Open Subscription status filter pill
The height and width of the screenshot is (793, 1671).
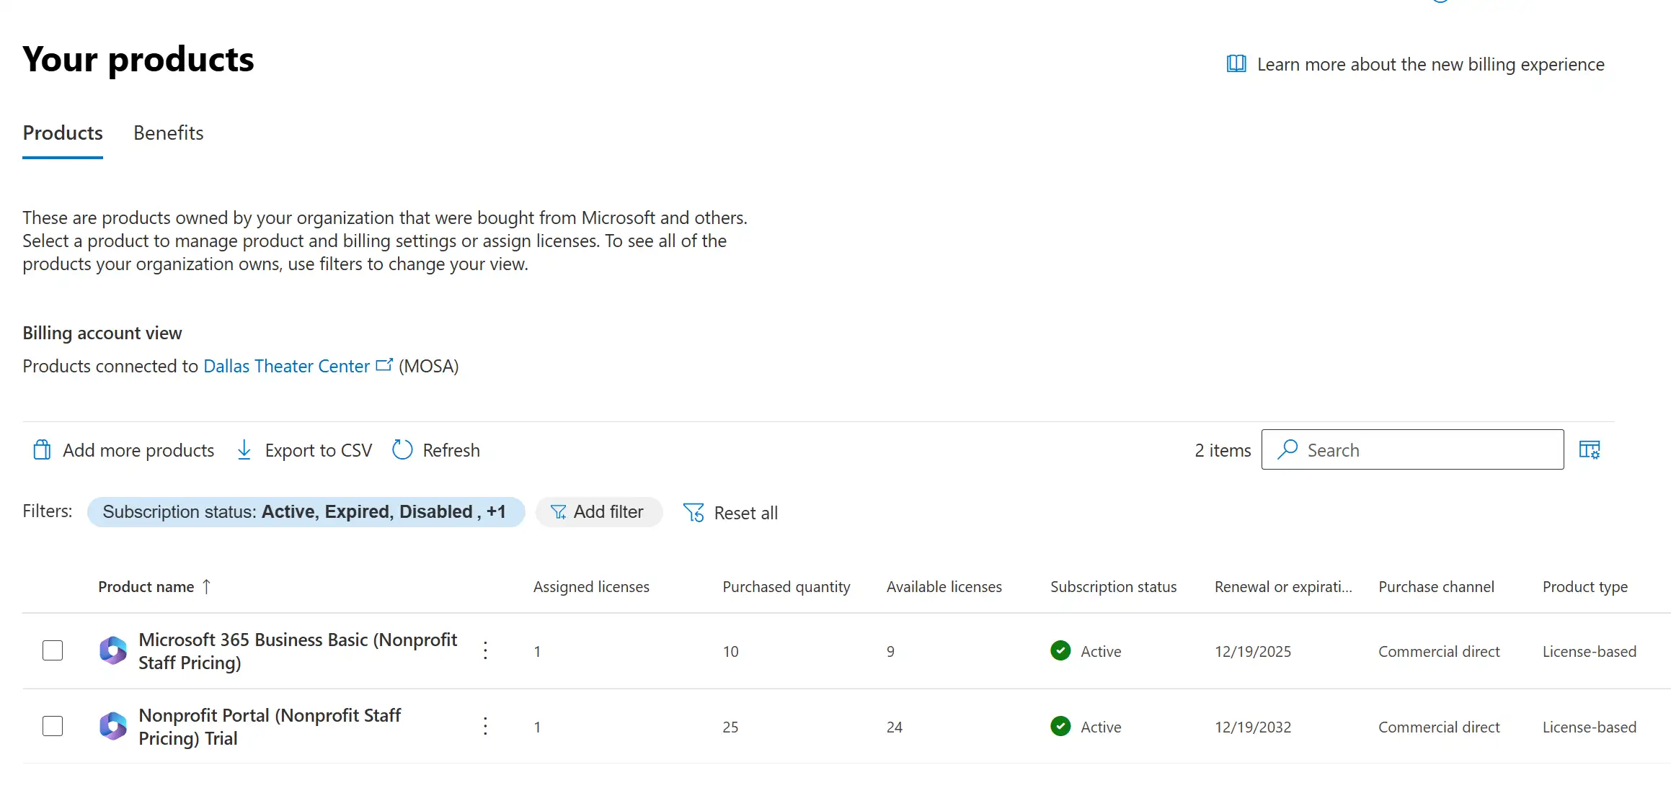point(306,512)
